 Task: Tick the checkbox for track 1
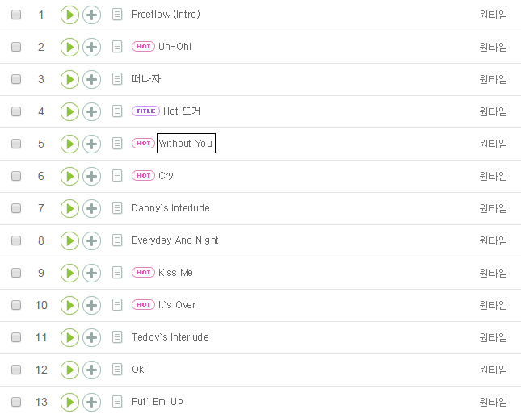16,15
